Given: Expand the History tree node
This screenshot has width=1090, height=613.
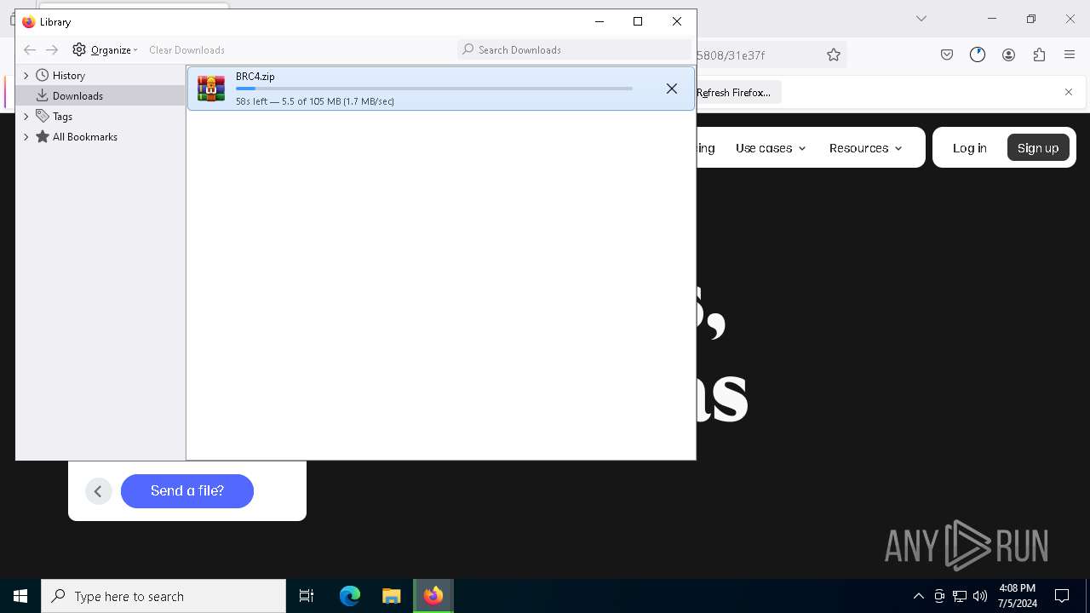Looking at the screenshot, I should (26, 76).
